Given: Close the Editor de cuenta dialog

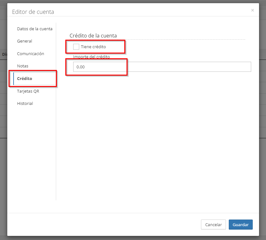Looking at the screenshot, I should [252, 10].
